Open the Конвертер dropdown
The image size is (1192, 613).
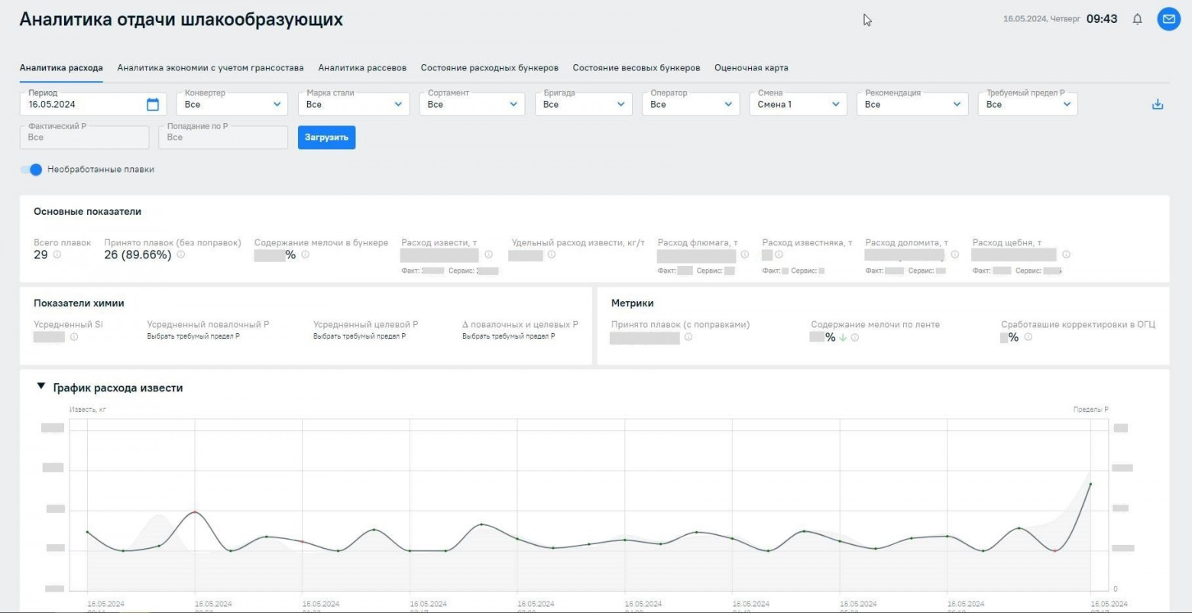232,105
